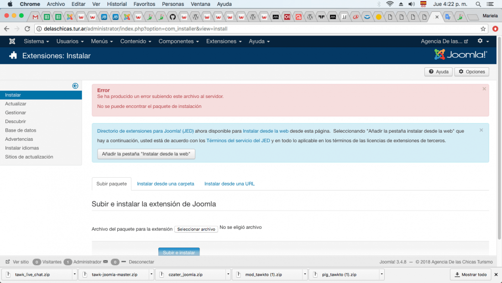Screen dimensions: 502x283
Task: Expand options arrow for tawk_live_chat.zip
Action: pos(74,274)
